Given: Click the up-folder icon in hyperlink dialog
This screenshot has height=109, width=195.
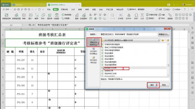Looking at the screenshot, I should pos(163,40).
